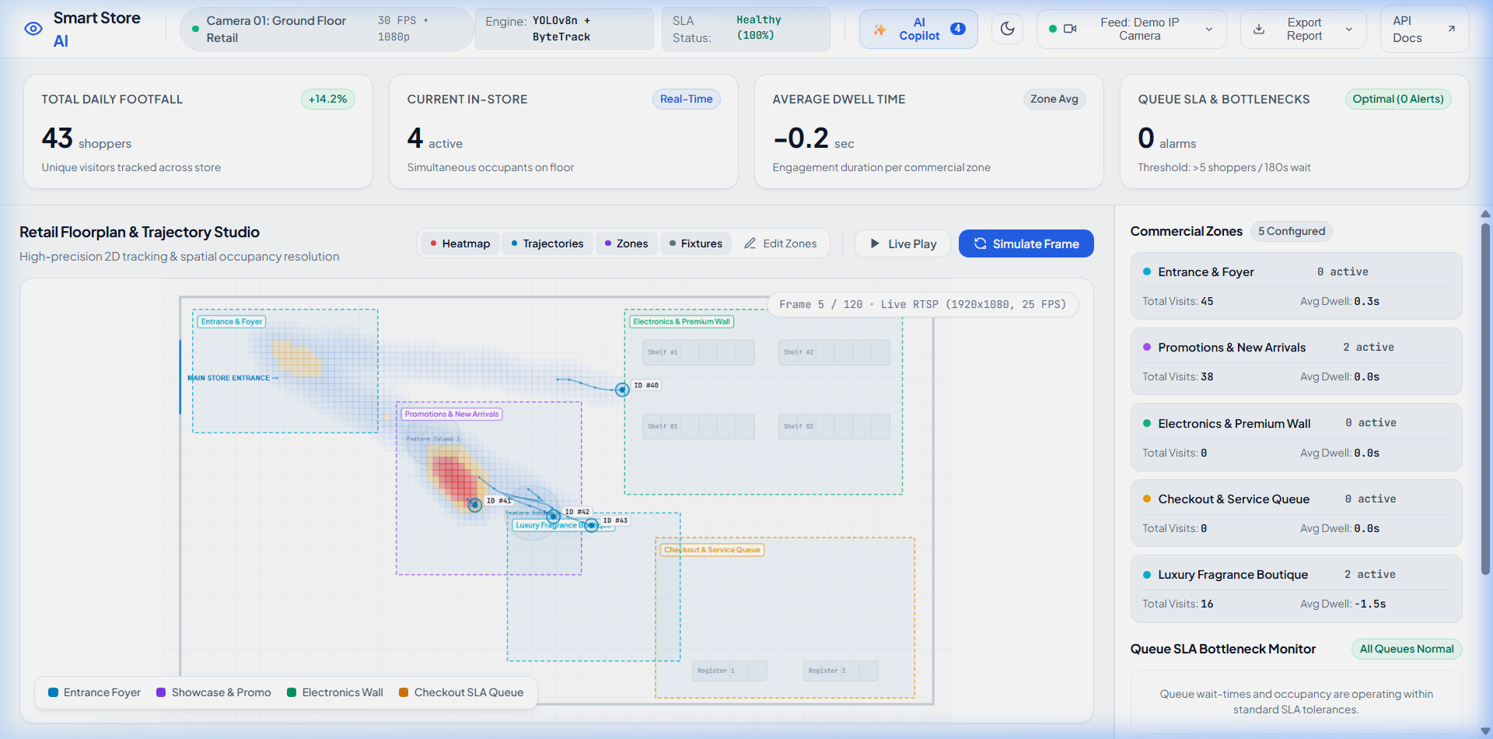1493x739 pixels.
Task: Open the Electronics & Premium Wall zone card
Action: (x=1296, y=437)
